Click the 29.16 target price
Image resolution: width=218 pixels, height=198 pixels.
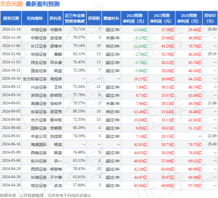point(212,54)
